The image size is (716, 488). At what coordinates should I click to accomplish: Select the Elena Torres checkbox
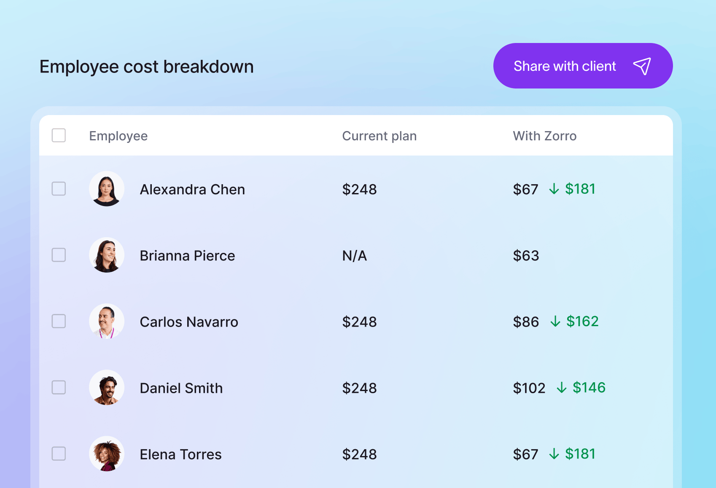pyautogui.click(x=59, y=453)
